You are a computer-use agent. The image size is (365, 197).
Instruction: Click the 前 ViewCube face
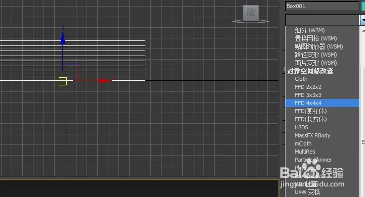pyautogui.click(x=251, y=13)
